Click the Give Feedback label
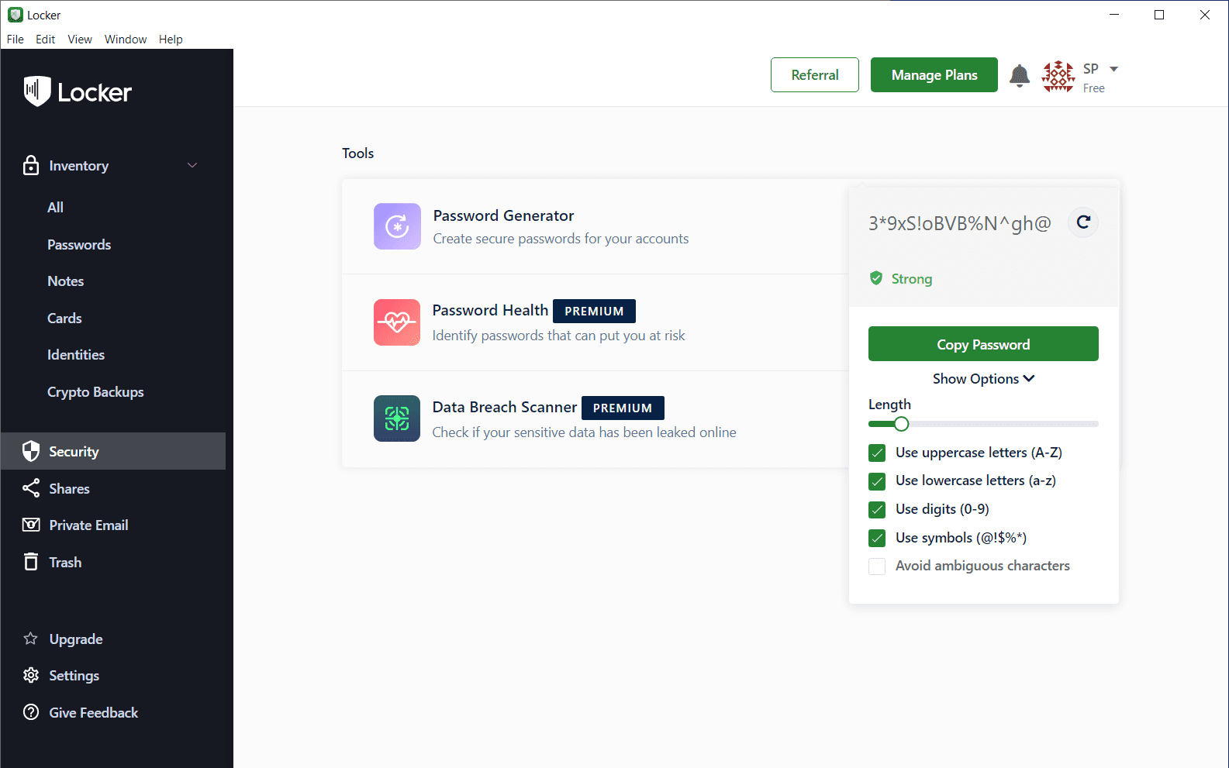The width and height of the screenshot is (1229, 768). point(93,712)
